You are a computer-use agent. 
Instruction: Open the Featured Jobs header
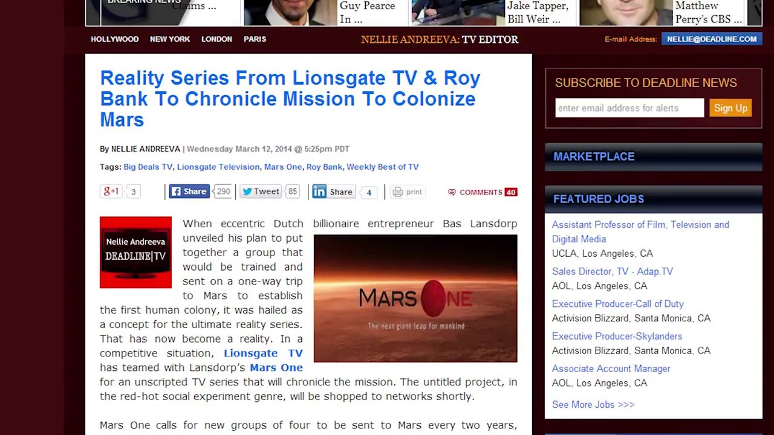[x=653, y=199]
